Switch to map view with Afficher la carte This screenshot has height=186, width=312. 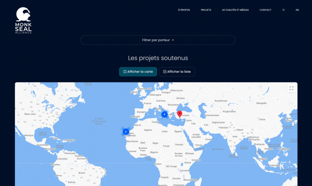point(138,72)
